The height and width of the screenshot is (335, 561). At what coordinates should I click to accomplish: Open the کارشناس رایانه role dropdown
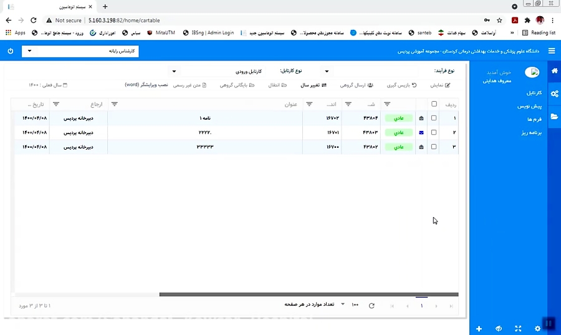[x=80, y=51]
